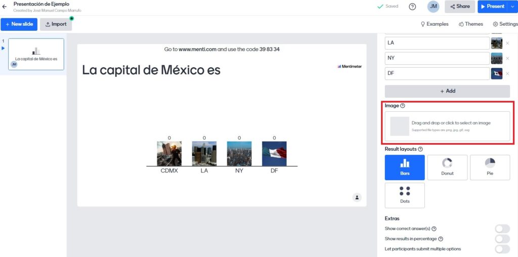Click the image upload drop area
Viewport: 518px width, 257px height.
(447, 126)
